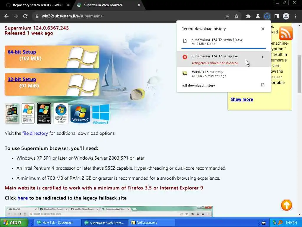302x227 pixels.
Task: Click the system tray clock 3:49 PM
Action: 291,223
